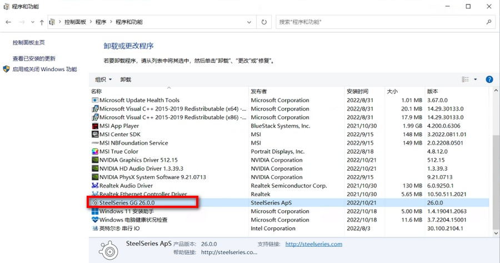This screenshot has width=500, height=263.
Task: Open 查看已安装的更新 link
Action: [34, 58]
